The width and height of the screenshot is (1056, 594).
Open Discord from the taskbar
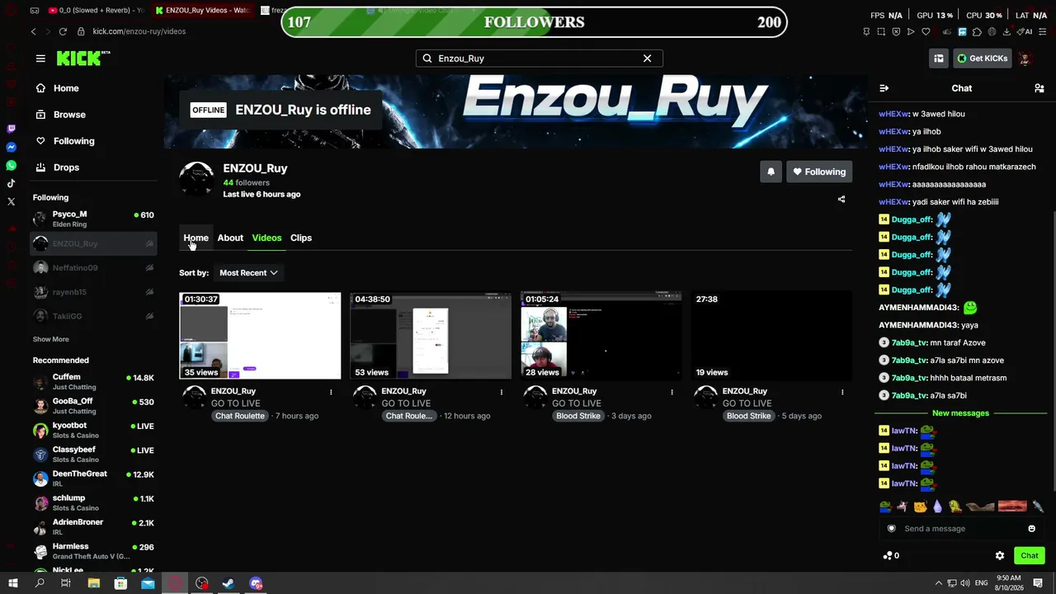pos(256,583)
